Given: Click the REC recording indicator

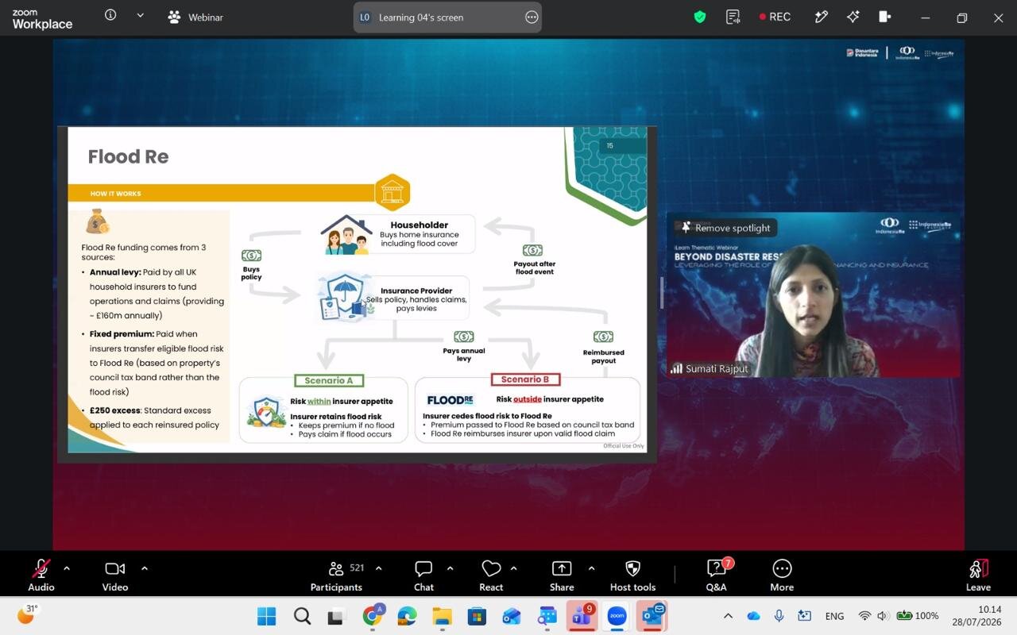Looking at the screenshot, I should 775,17.
